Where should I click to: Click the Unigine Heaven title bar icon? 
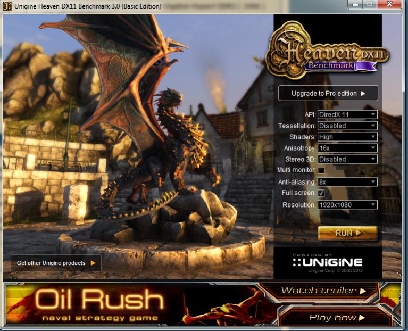(7, 6)
